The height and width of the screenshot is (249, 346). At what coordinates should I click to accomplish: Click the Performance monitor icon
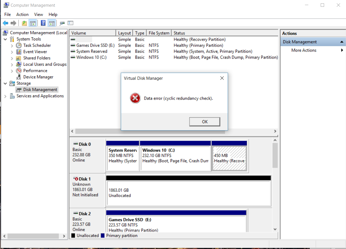point(19,71)
